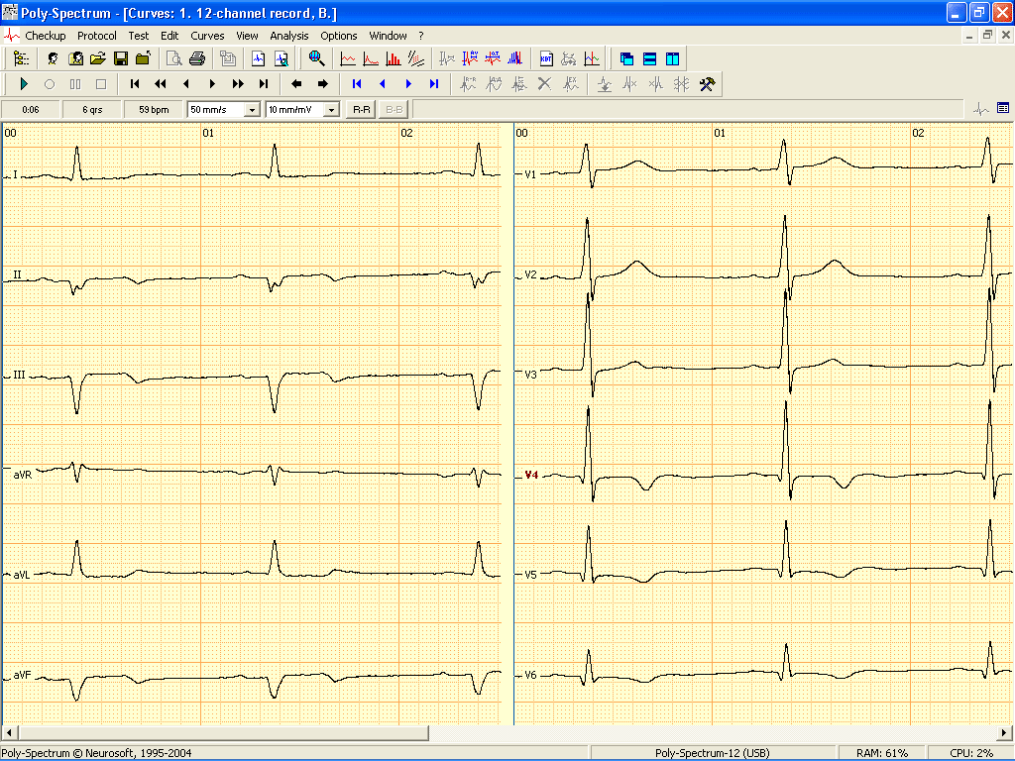
Task: Select the V6 lead label
Action: click(x=531, y=675)
